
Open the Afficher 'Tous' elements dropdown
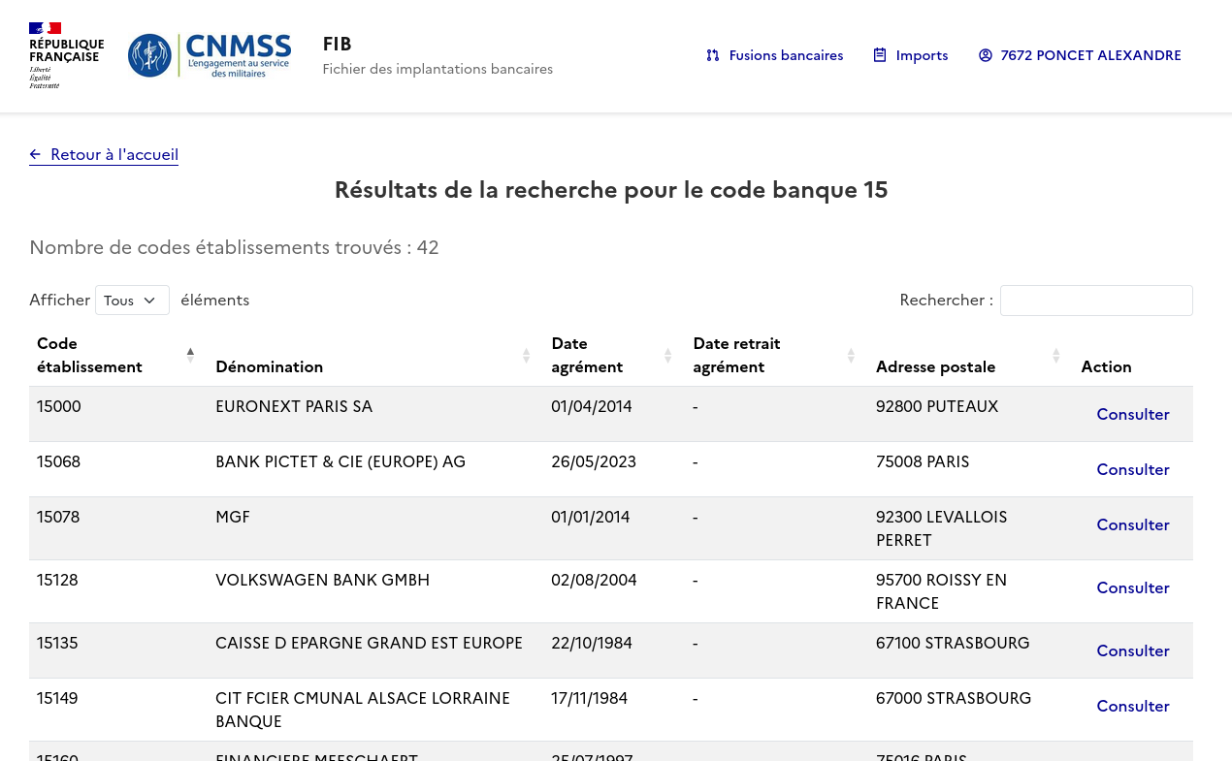[132, 301]
